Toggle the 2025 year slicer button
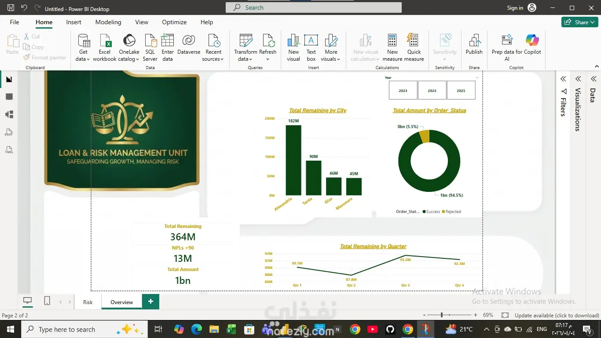Viewport: 601px width, 338px height. pyautogui.click(x=461, y=90)
